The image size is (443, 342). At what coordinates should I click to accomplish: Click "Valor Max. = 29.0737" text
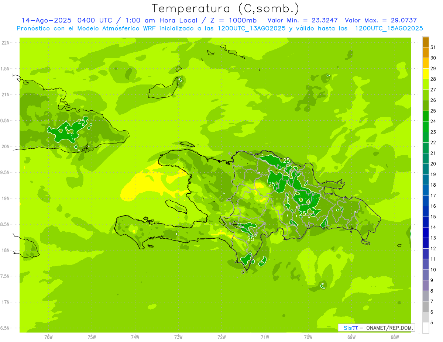(381, 20)
